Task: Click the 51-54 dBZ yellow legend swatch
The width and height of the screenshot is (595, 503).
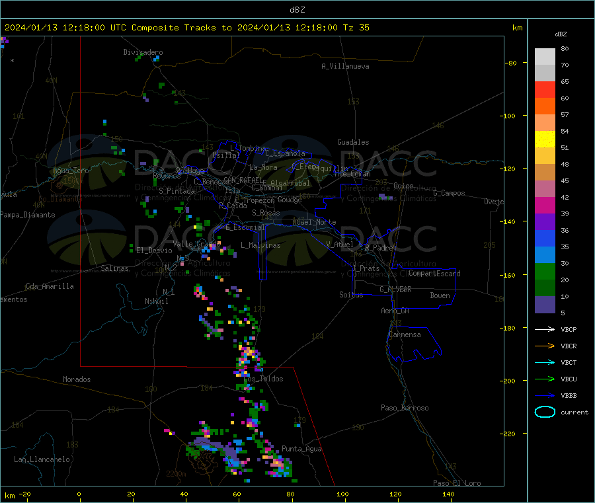Action: [x=545, y=139]
